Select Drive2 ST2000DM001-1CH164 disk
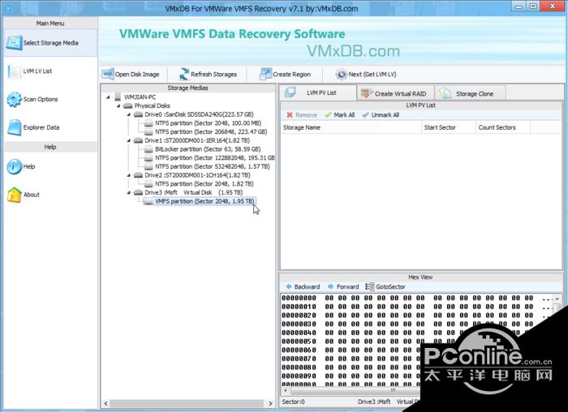The width and height of the screenshot is (568, 412). [197, 175]
